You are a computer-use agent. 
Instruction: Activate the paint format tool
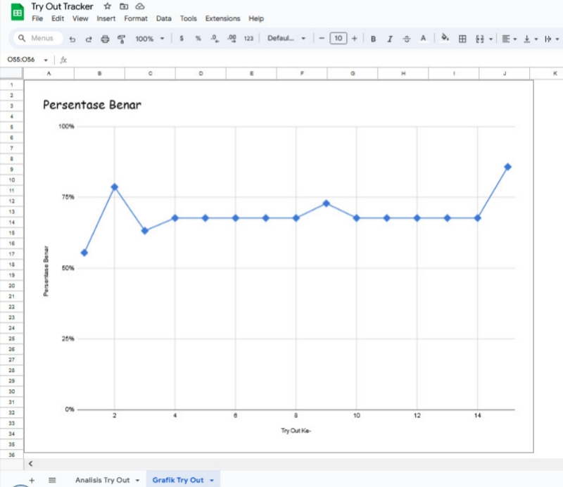pyautogui.click(x=121, y=39)
